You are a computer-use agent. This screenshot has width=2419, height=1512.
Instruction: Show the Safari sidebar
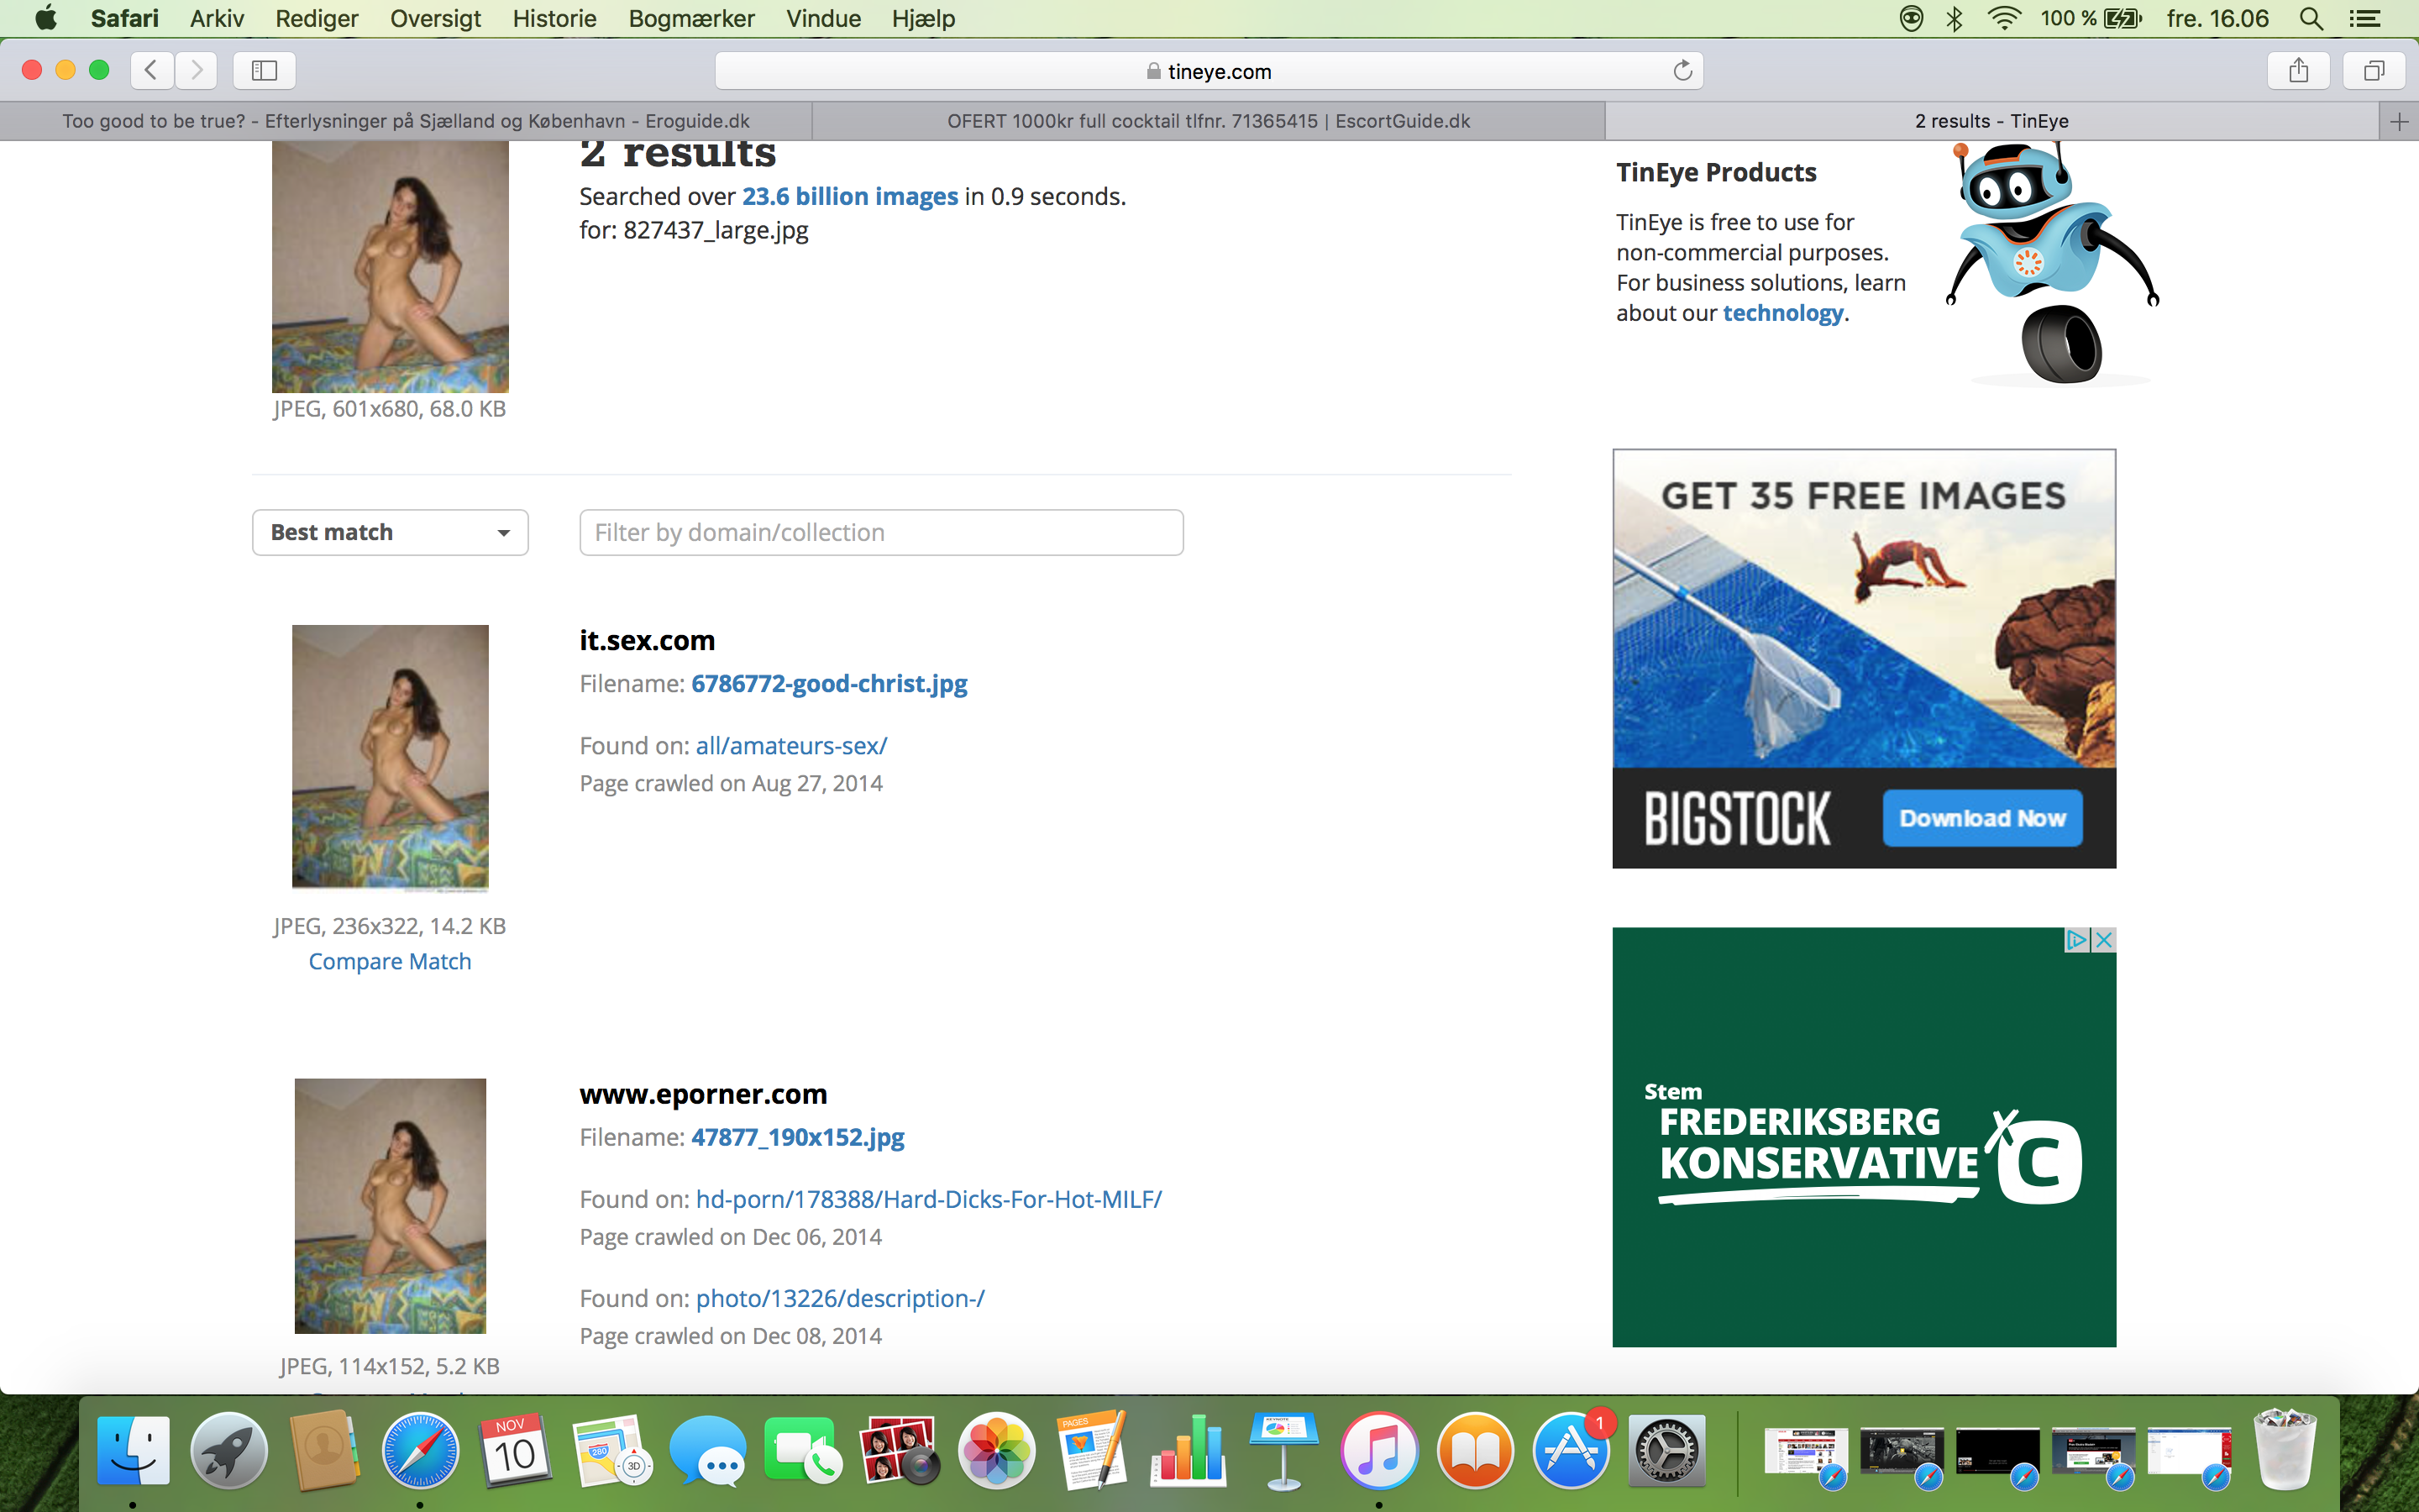point(264,70)
